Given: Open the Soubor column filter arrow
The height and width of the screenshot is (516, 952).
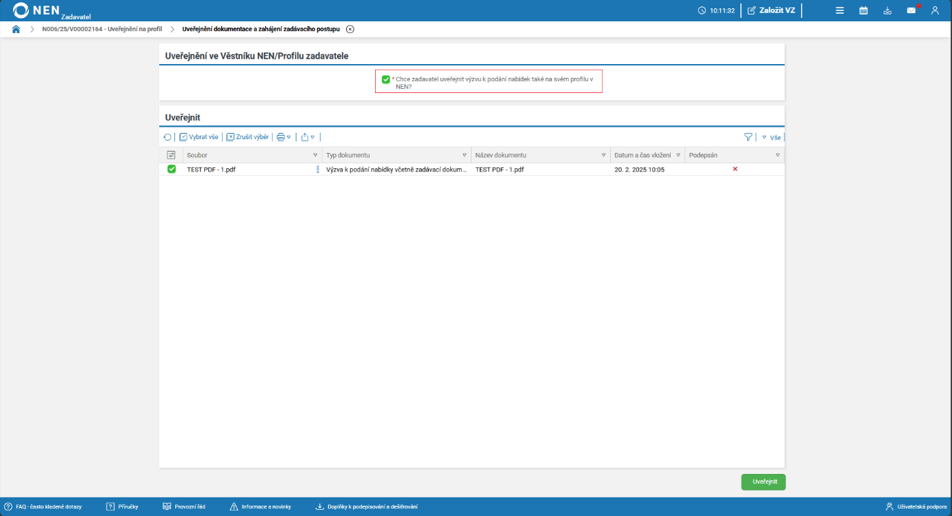Looking at the screenshot, I should tap(316, 155).
